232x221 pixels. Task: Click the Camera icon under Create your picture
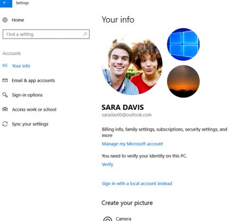pos(108,219)
